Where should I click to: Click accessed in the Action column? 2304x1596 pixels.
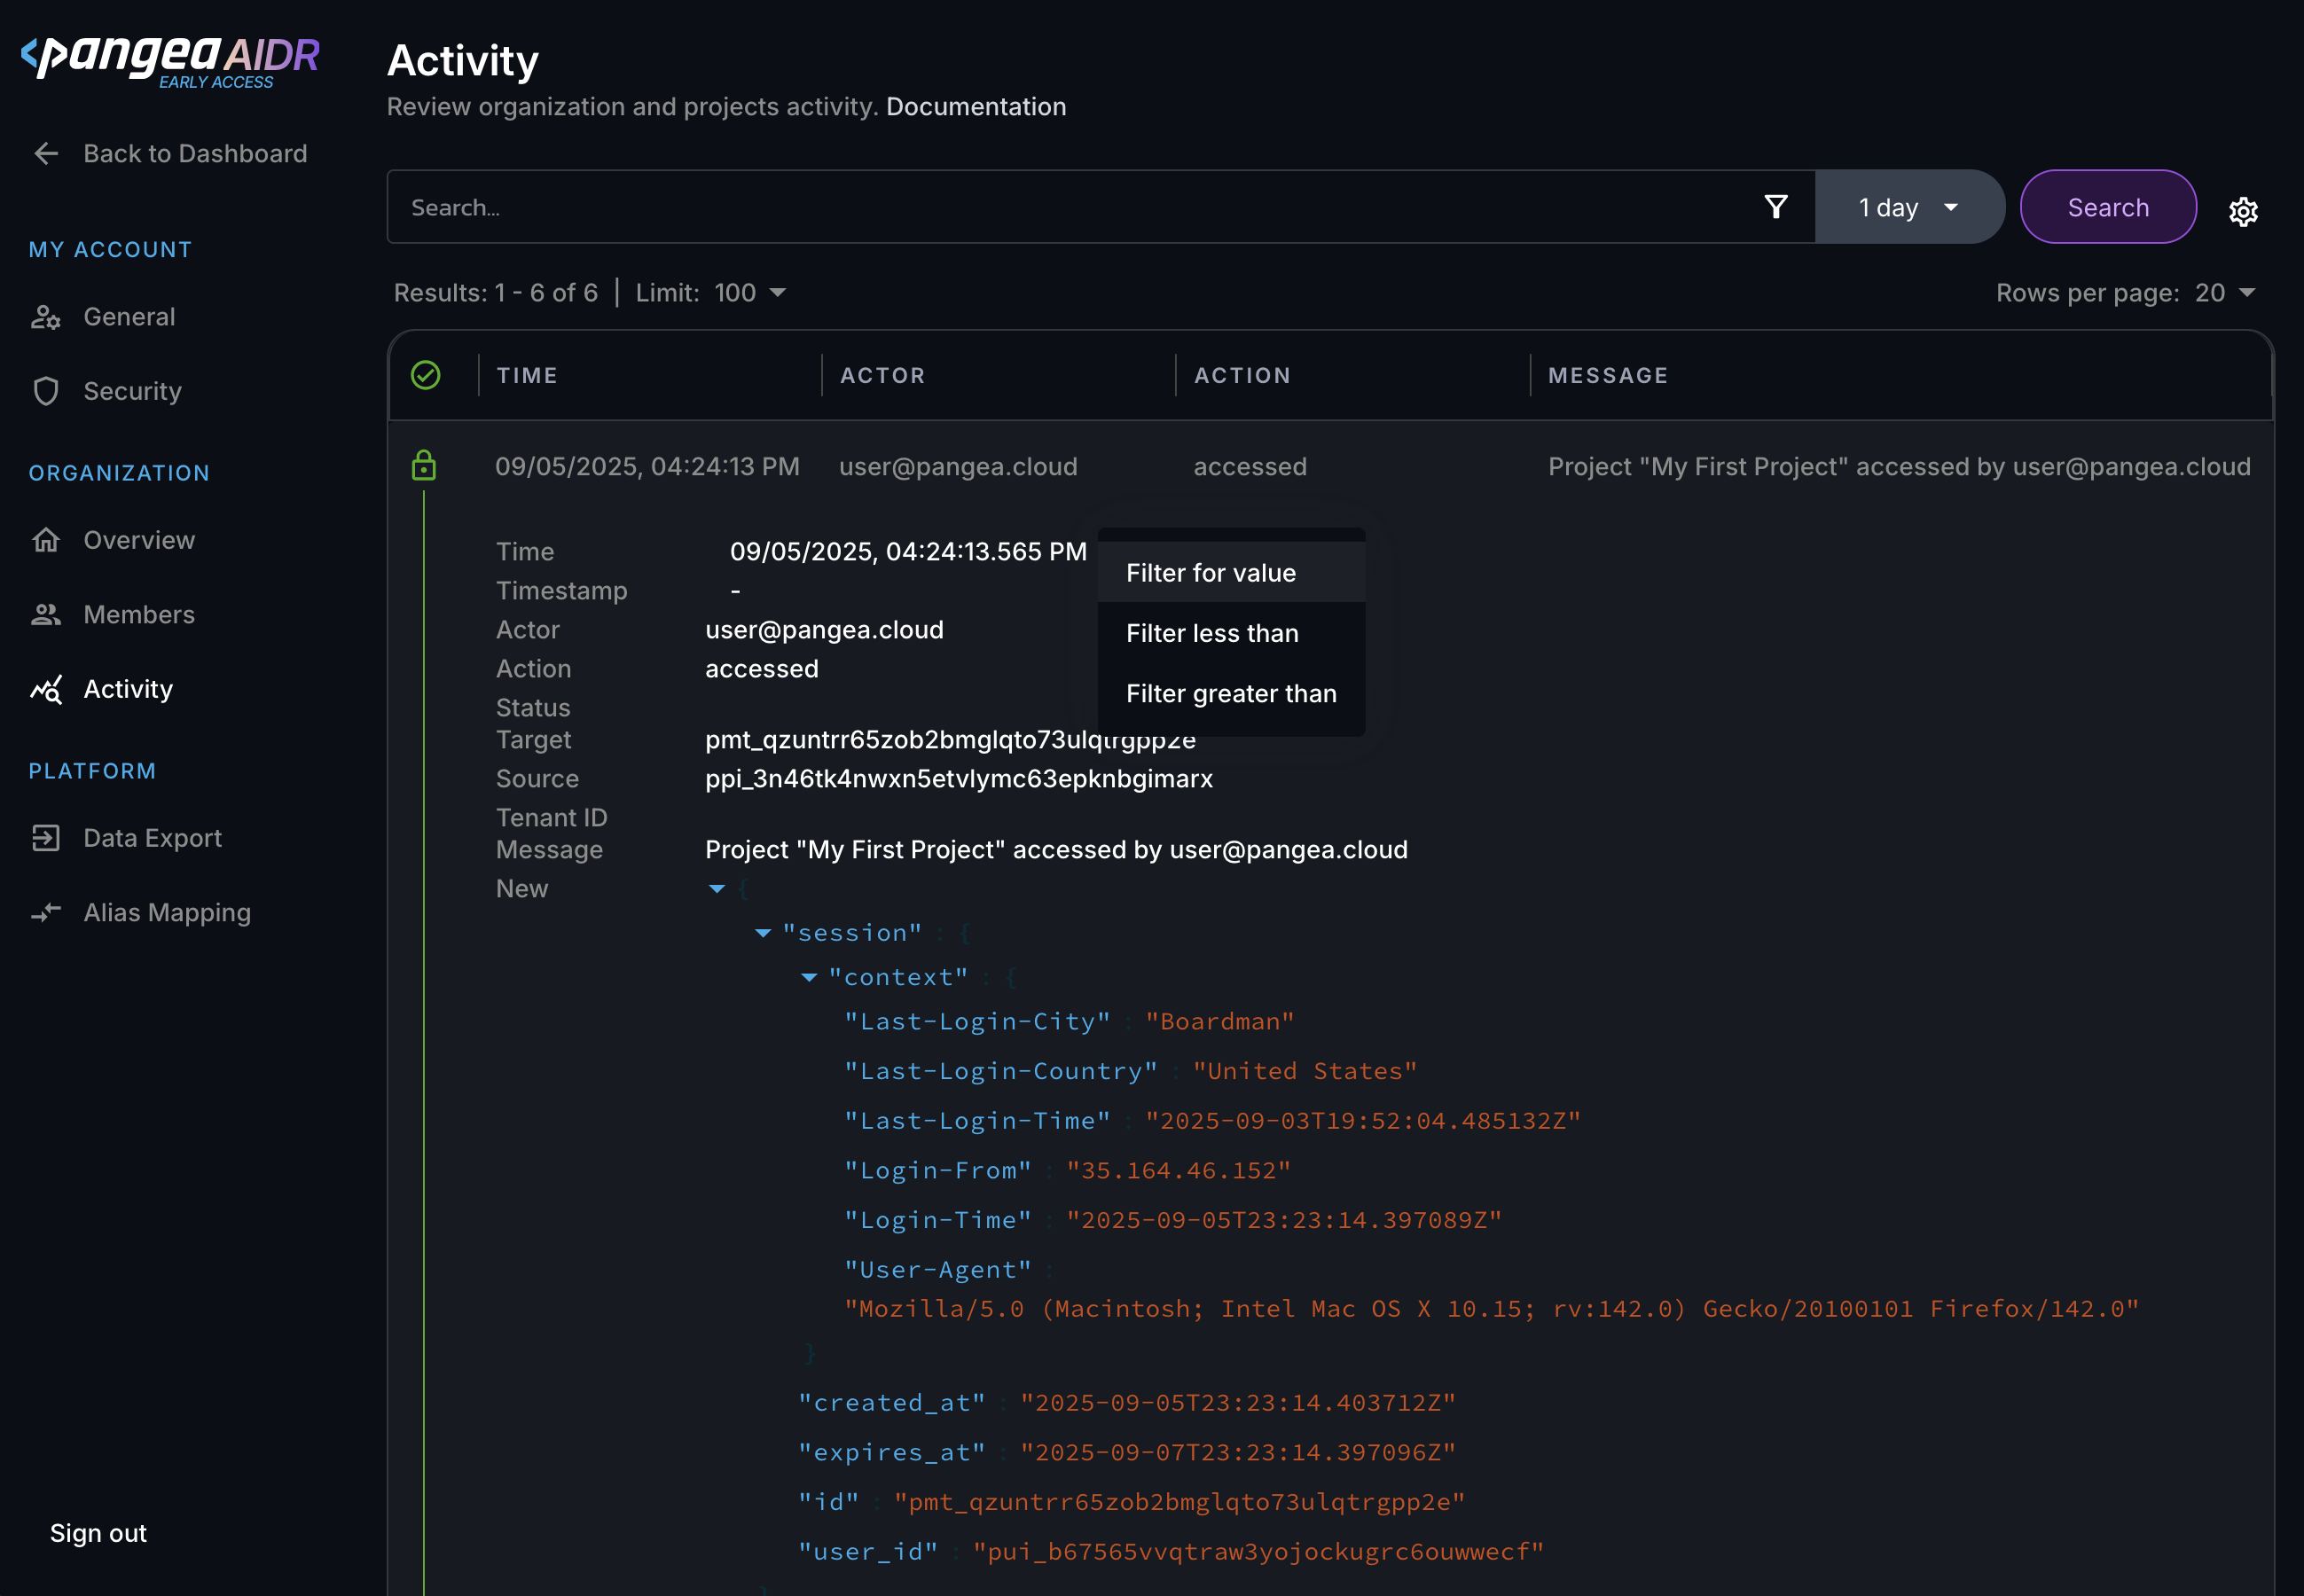point(1250,466)
